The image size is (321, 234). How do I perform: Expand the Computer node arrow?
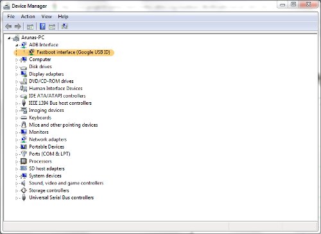click(x=17, y=60)
